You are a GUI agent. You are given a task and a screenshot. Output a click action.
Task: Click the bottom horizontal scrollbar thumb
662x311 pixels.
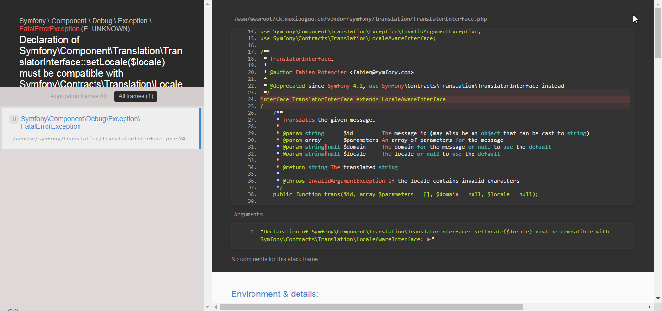click(371, 307)
